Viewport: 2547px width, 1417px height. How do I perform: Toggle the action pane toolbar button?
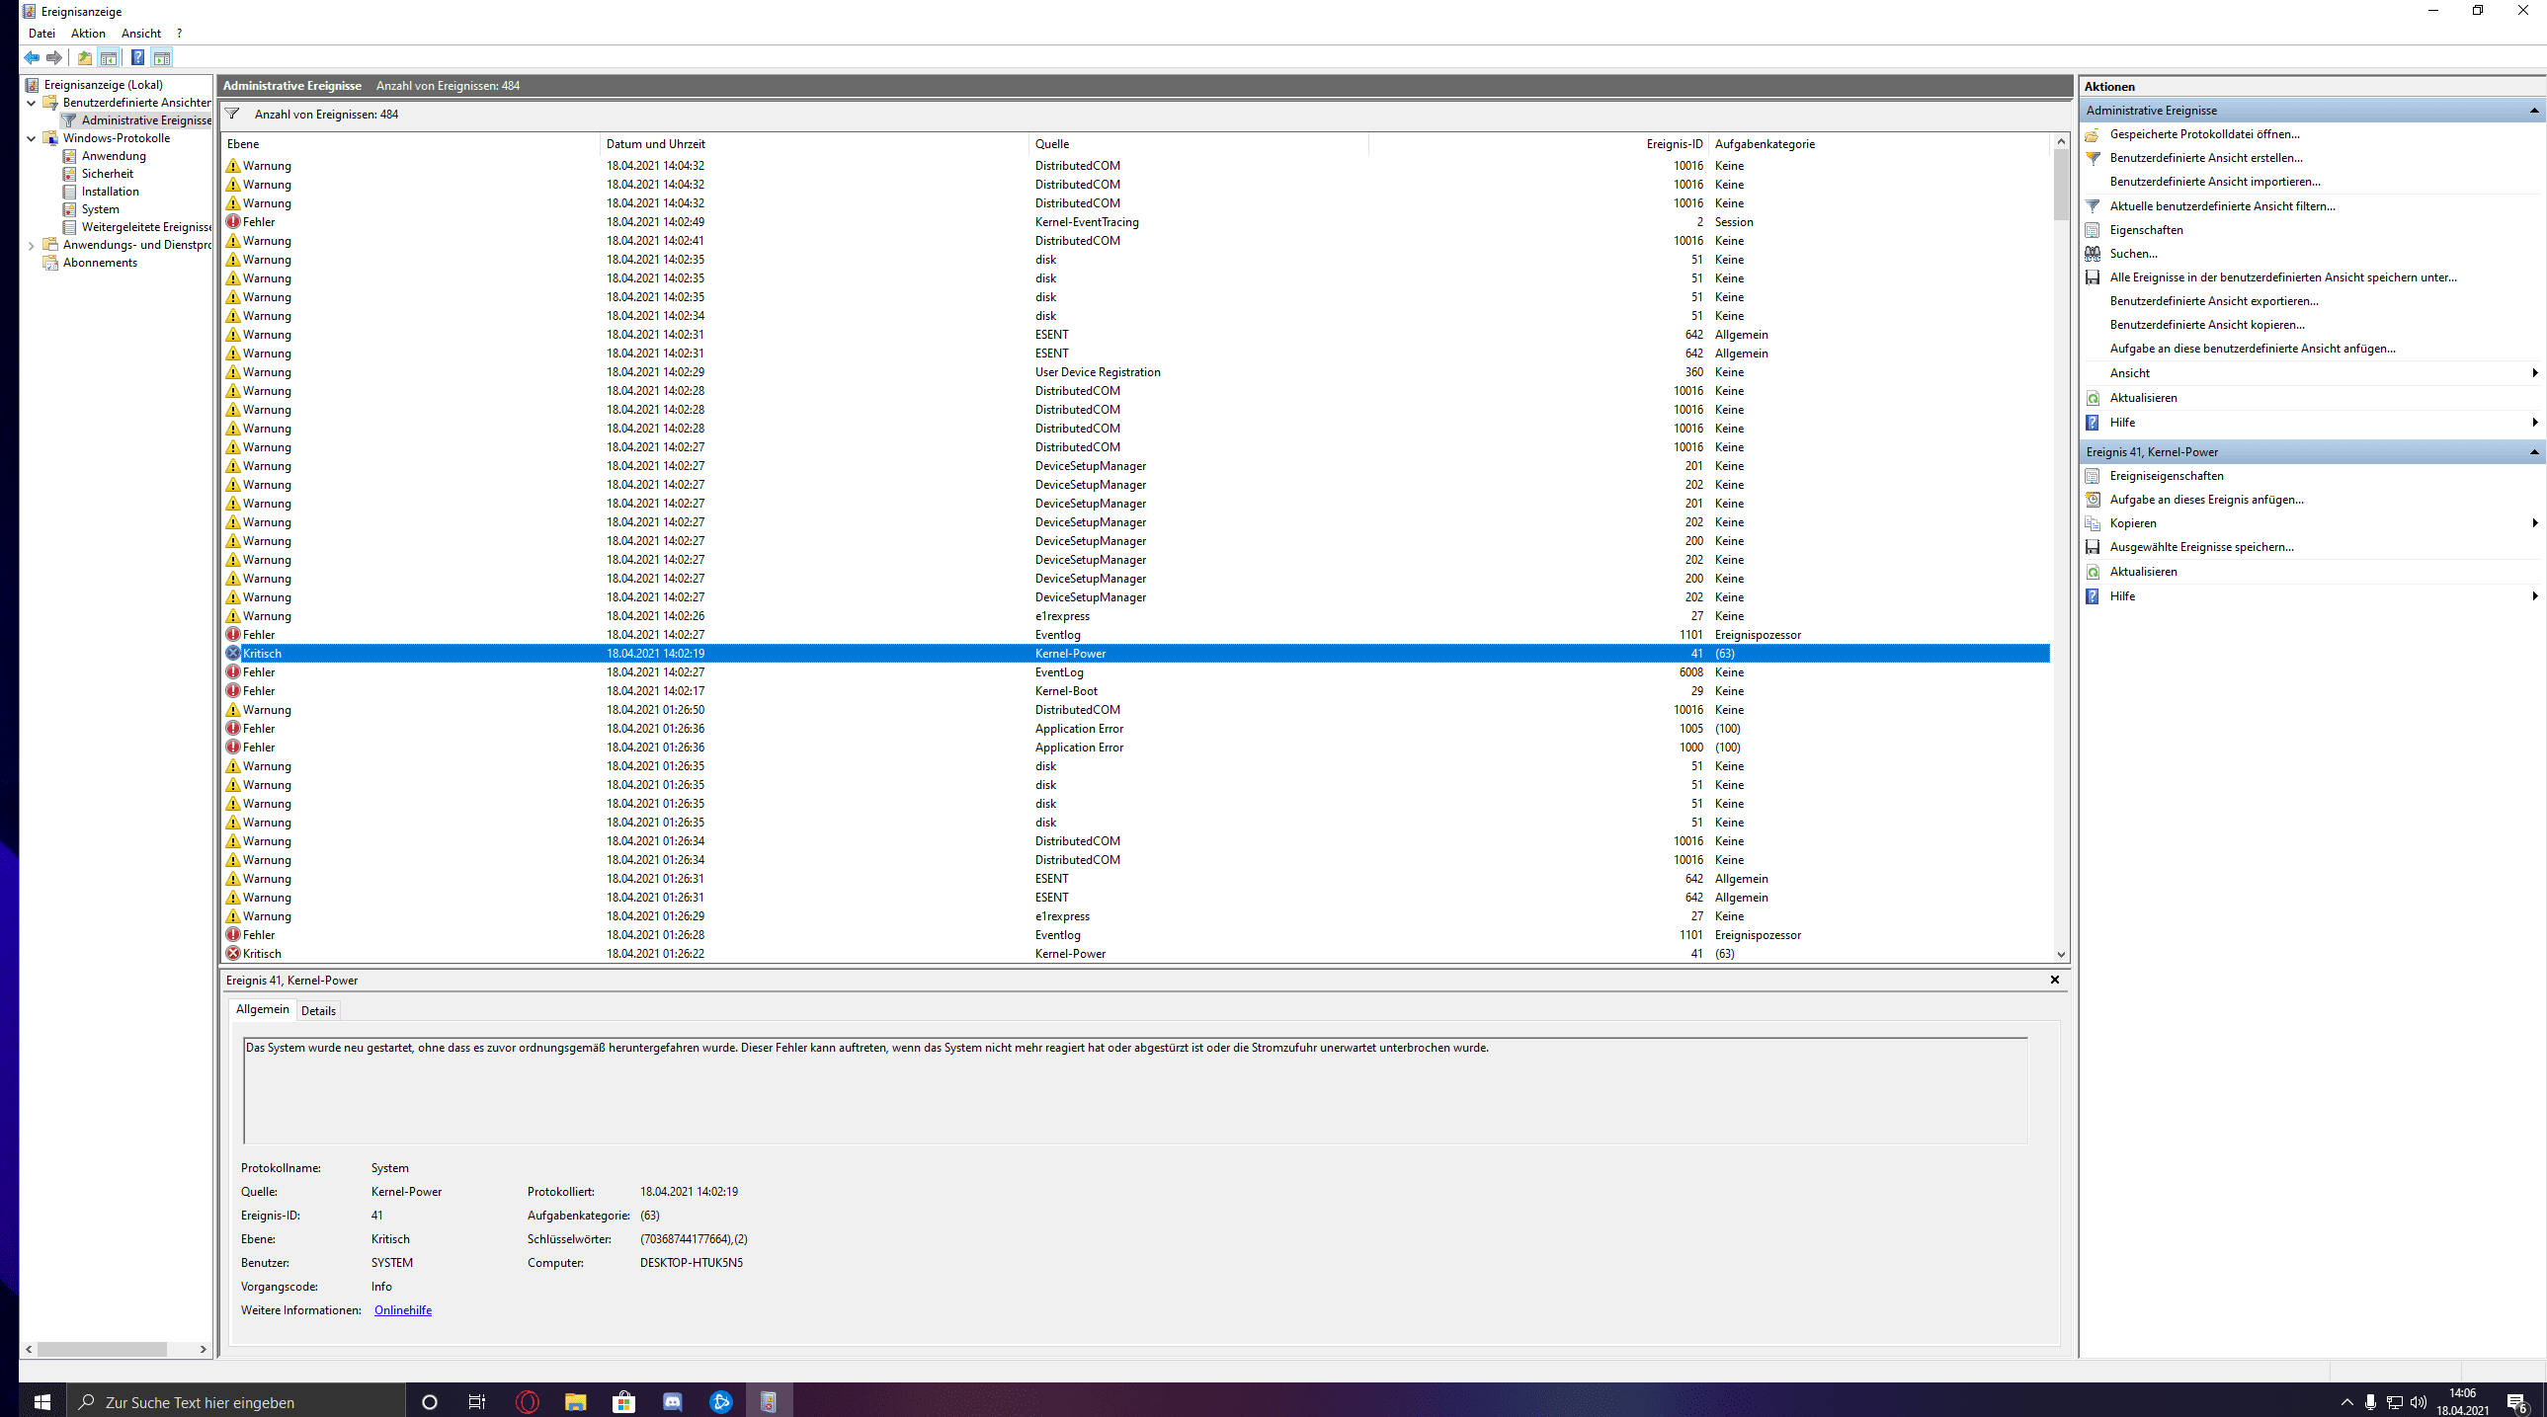pos(162,57)
